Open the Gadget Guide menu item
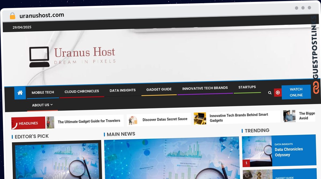Viewport: 321px width, 179px height. click(159, 89)
